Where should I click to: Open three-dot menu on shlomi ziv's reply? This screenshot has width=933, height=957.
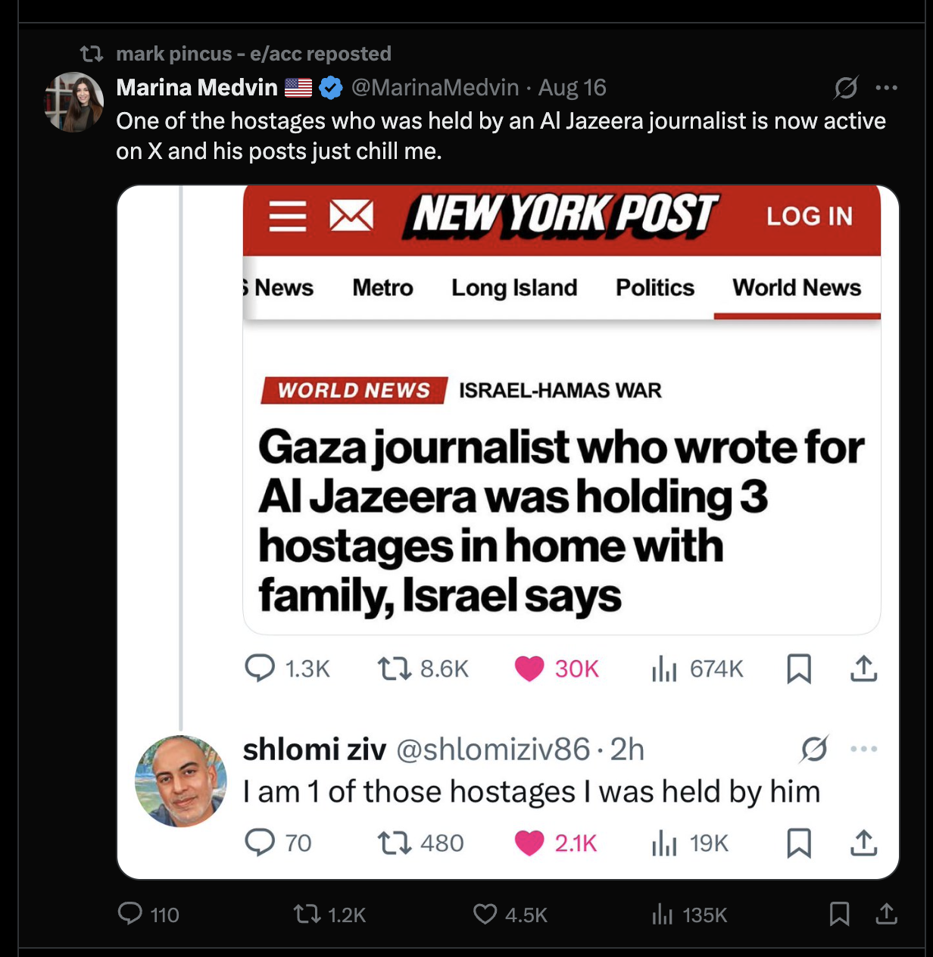coord(863,749)
